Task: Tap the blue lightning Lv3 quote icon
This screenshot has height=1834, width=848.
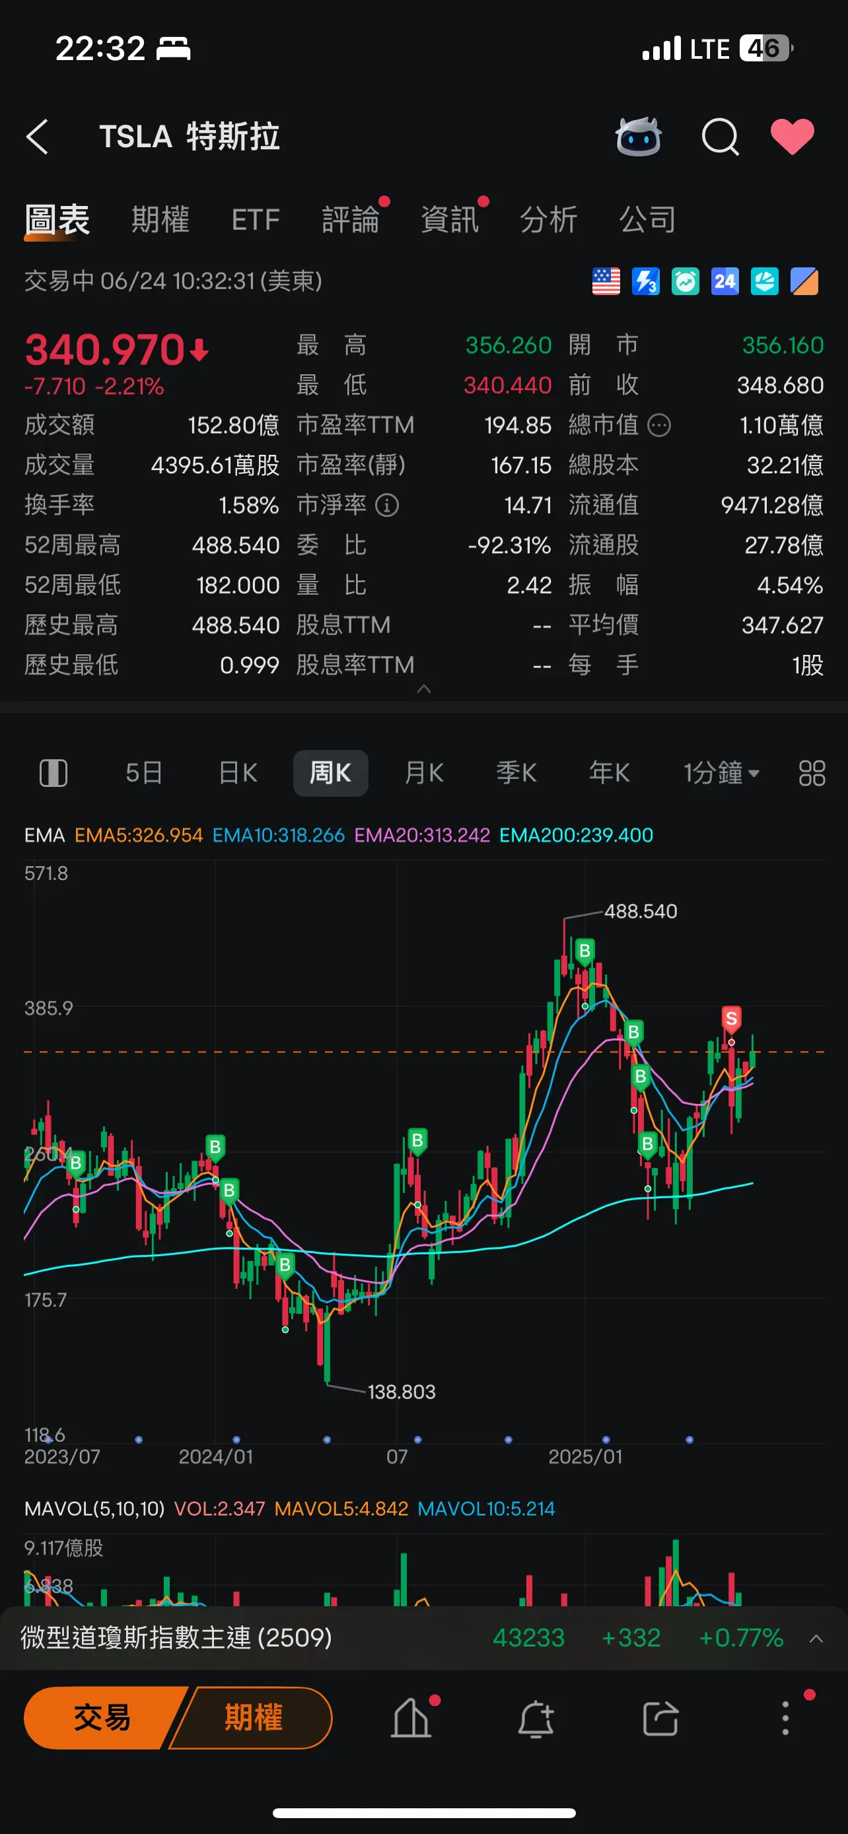Action: (646, 281)
